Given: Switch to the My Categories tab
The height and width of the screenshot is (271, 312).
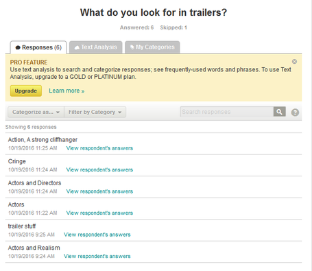Looking at the screenshot, I should [152, 47].
